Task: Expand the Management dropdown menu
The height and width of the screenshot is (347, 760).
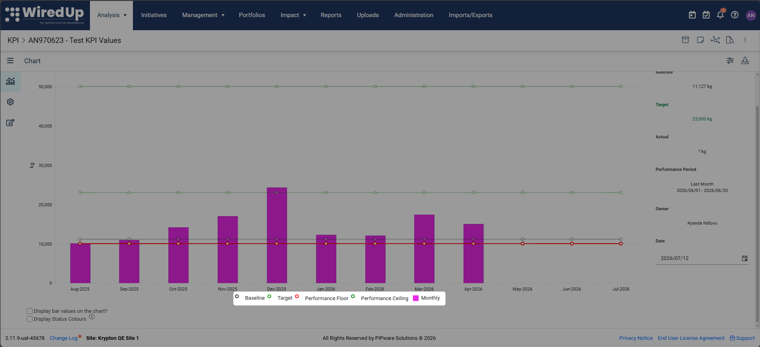Action: 203,15
